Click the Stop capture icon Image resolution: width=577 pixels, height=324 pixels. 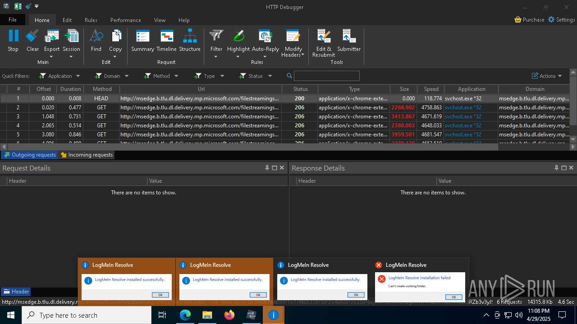(x=13, y=36)
